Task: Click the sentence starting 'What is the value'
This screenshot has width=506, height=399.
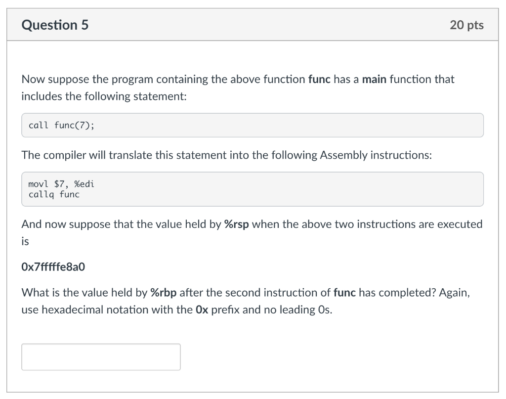Action: (x=246, y=301)
